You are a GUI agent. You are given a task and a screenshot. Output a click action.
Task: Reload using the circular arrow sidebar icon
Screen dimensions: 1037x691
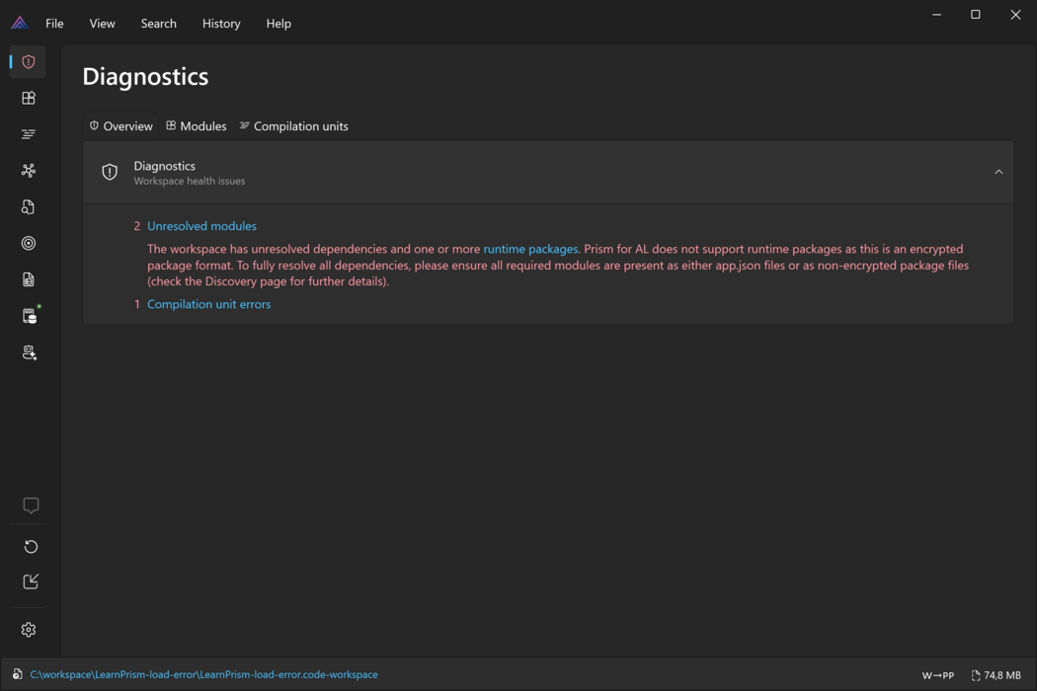click(31, 546)
